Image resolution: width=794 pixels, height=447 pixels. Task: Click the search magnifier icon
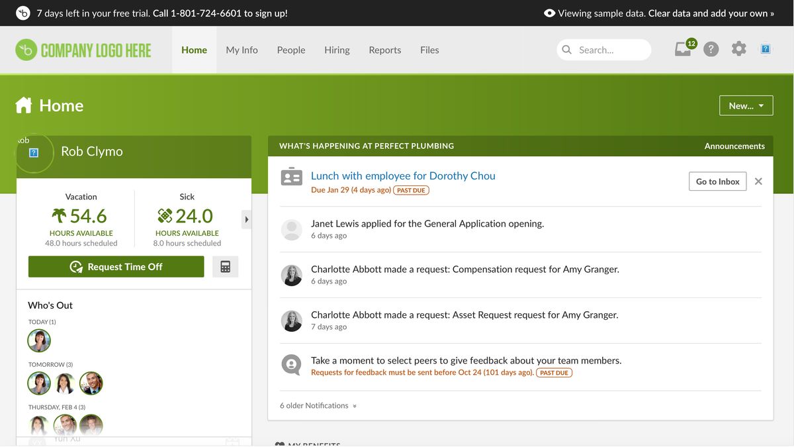[x=567, y=50]
